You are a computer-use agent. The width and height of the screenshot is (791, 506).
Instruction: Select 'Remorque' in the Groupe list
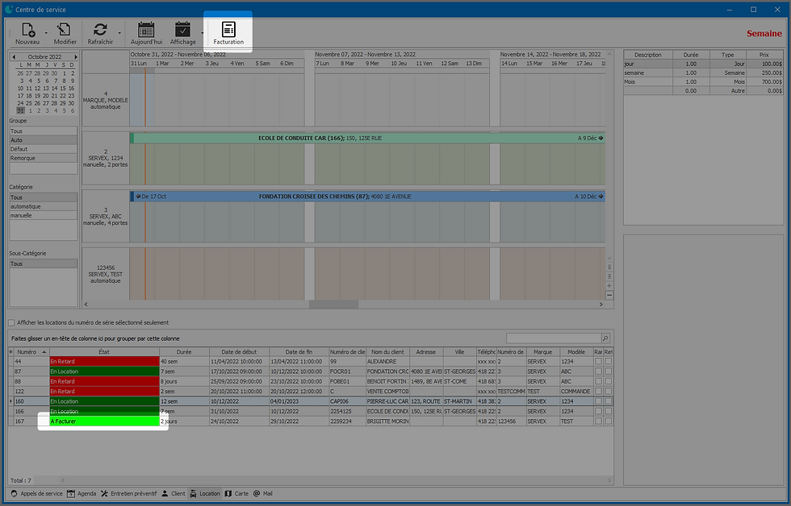[44, 158]
